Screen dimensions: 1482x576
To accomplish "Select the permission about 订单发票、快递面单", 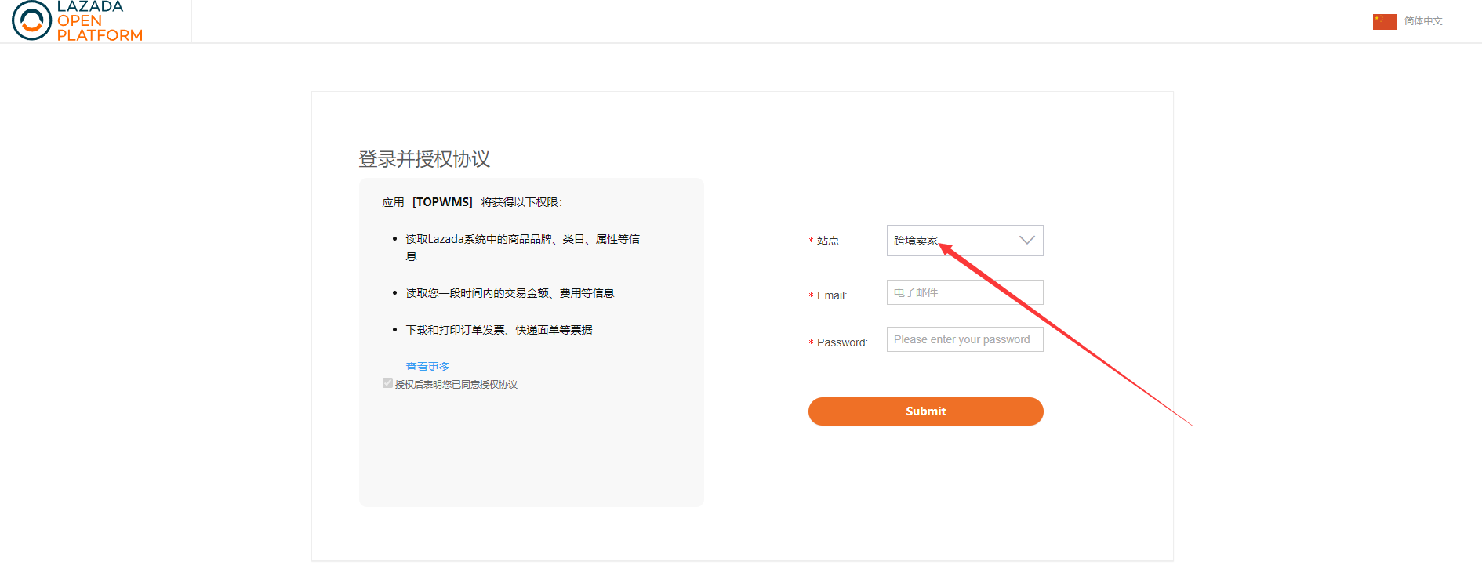I will 498,330.
